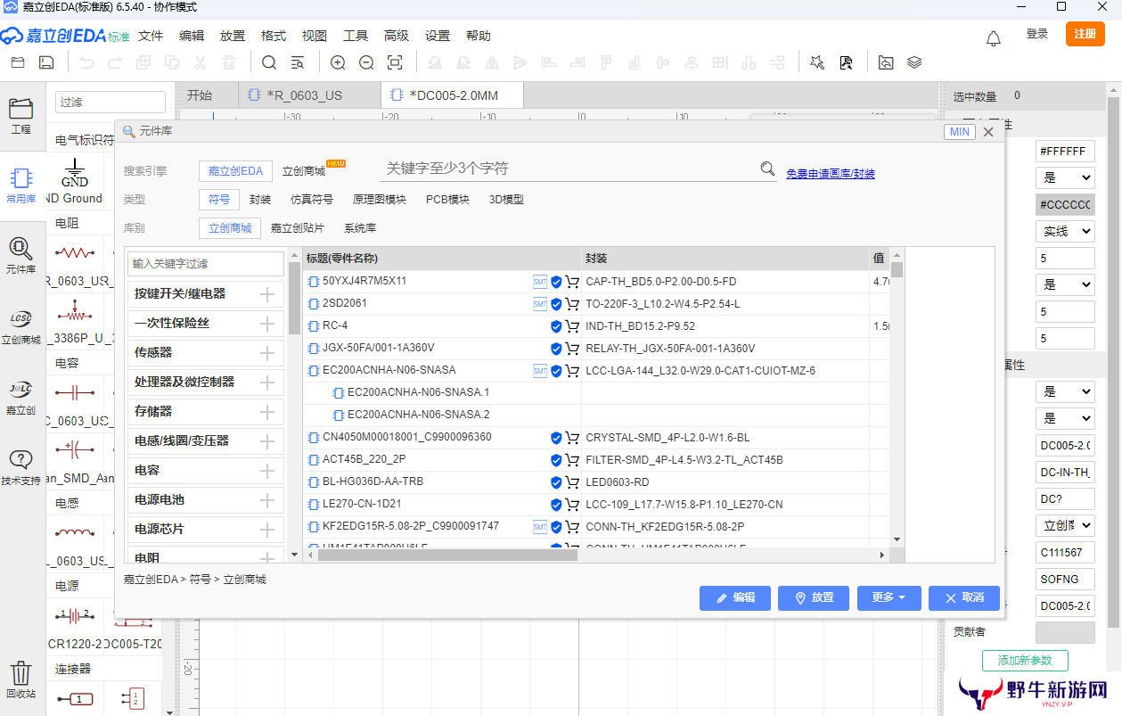Open the notification bell

pyautogui.click(x=994, y=38)
